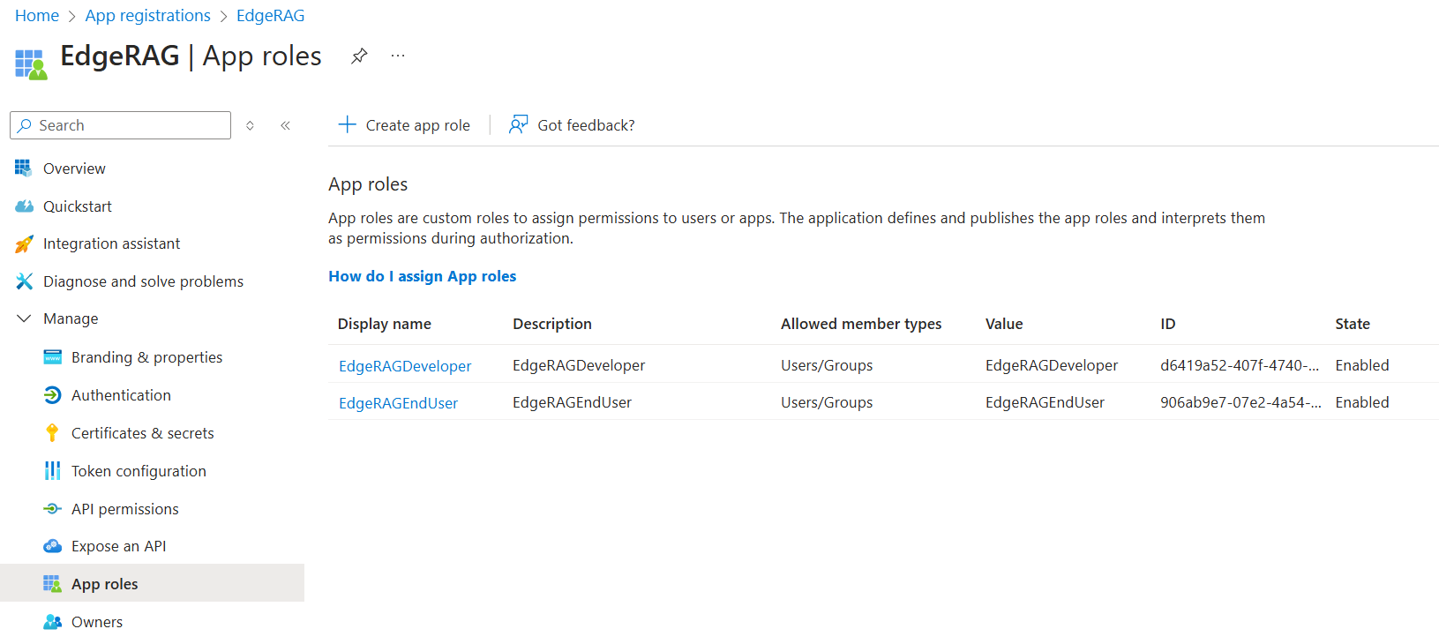This screenshot has width=1439, height=644.
Task: Open Branding & properties
Action: pos(146,357)
